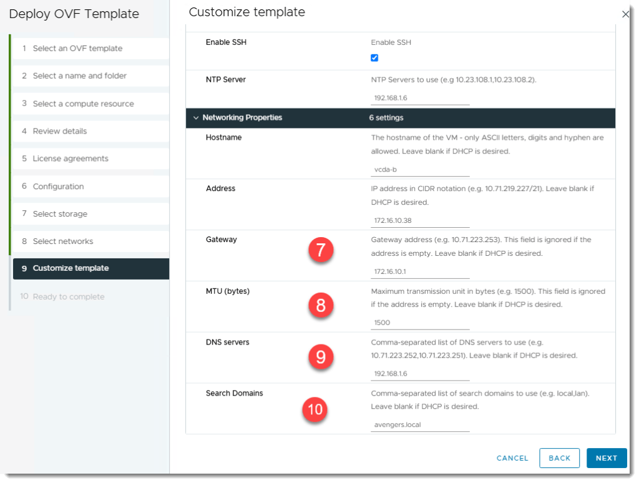639x483 pixels.
Task: Open step 5 License agreements
Action: [x=71, y=159]
